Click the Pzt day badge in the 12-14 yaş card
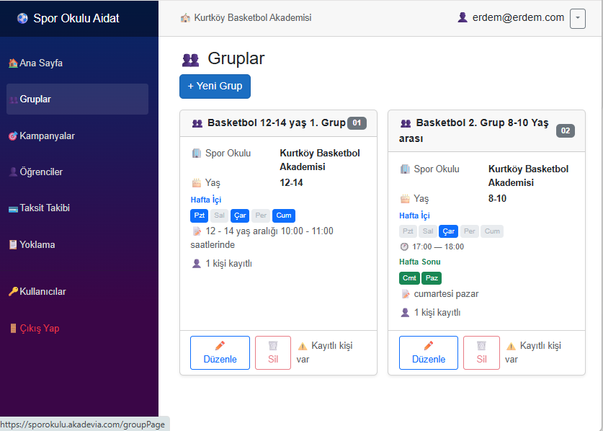Screen dimensions: 603x431 coord(200,215)
